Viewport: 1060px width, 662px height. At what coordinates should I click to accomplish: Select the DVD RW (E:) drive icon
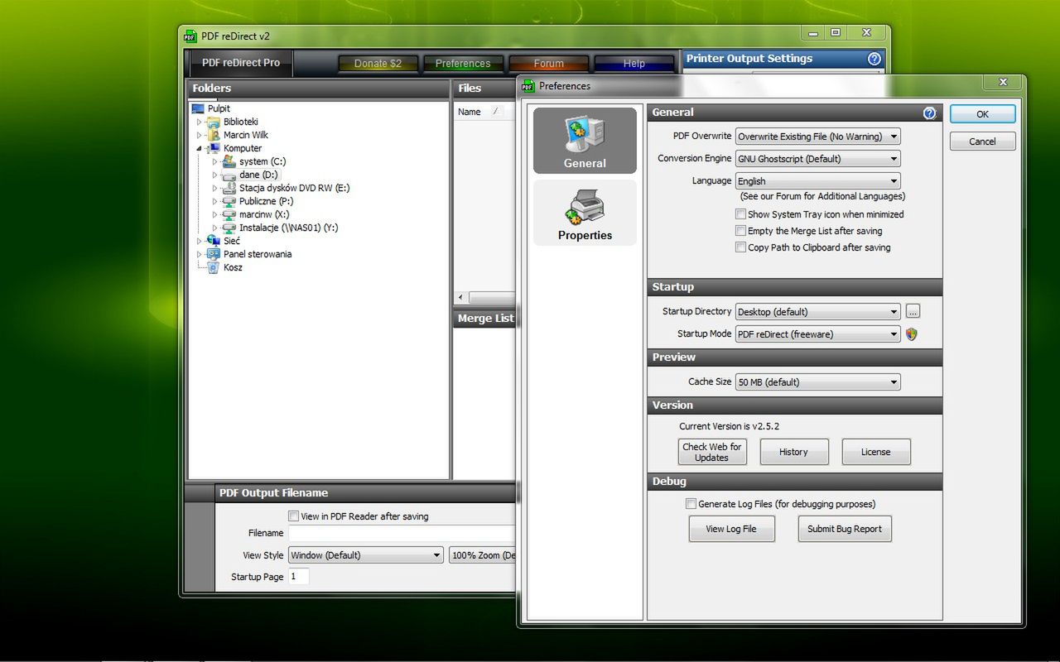(229, 188)
